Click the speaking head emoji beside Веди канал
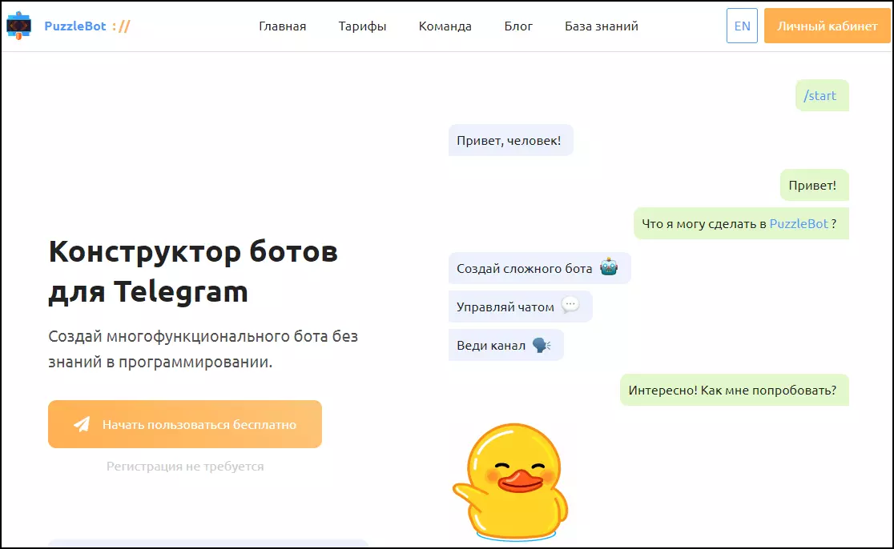The width and height of the screenshot is (894, 549). (542, 345)
